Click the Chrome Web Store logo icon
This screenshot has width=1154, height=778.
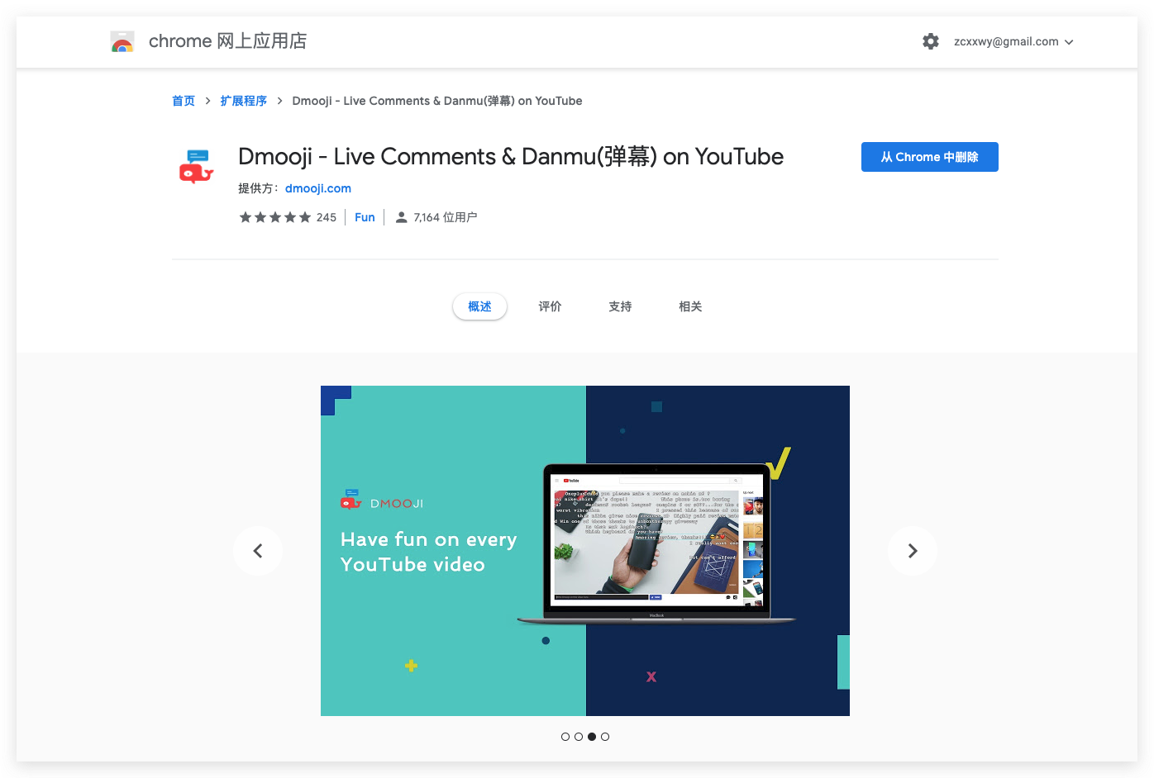(x=122, y=41)
